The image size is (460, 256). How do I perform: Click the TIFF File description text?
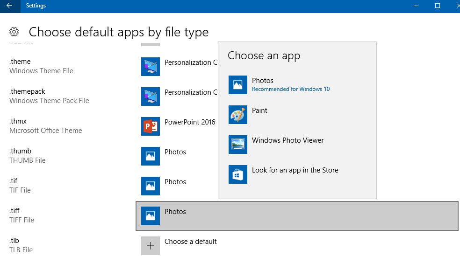(x=22, y=220)
